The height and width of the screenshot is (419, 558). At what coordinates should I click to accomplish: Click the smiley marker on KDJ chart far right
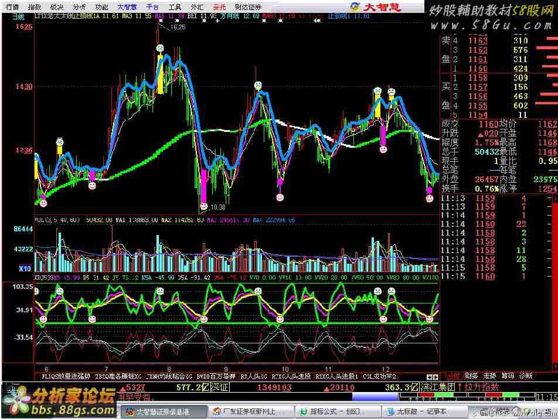pos(430,319)
